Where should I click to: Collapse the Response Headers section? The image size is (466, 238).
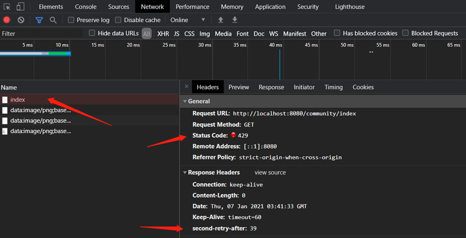185,172
